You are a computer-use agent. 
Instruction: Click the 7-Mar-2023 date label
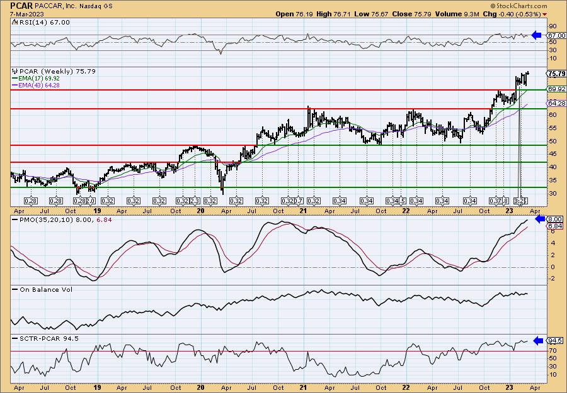click(x=27, y=14)
